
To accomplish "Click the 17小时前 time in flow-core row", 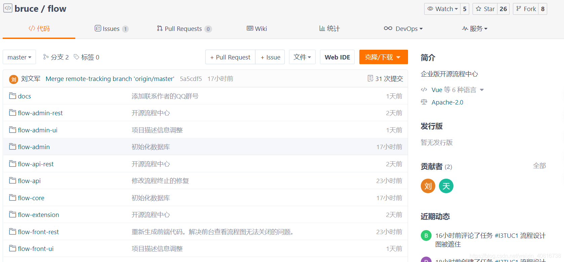I will (389, 198).
